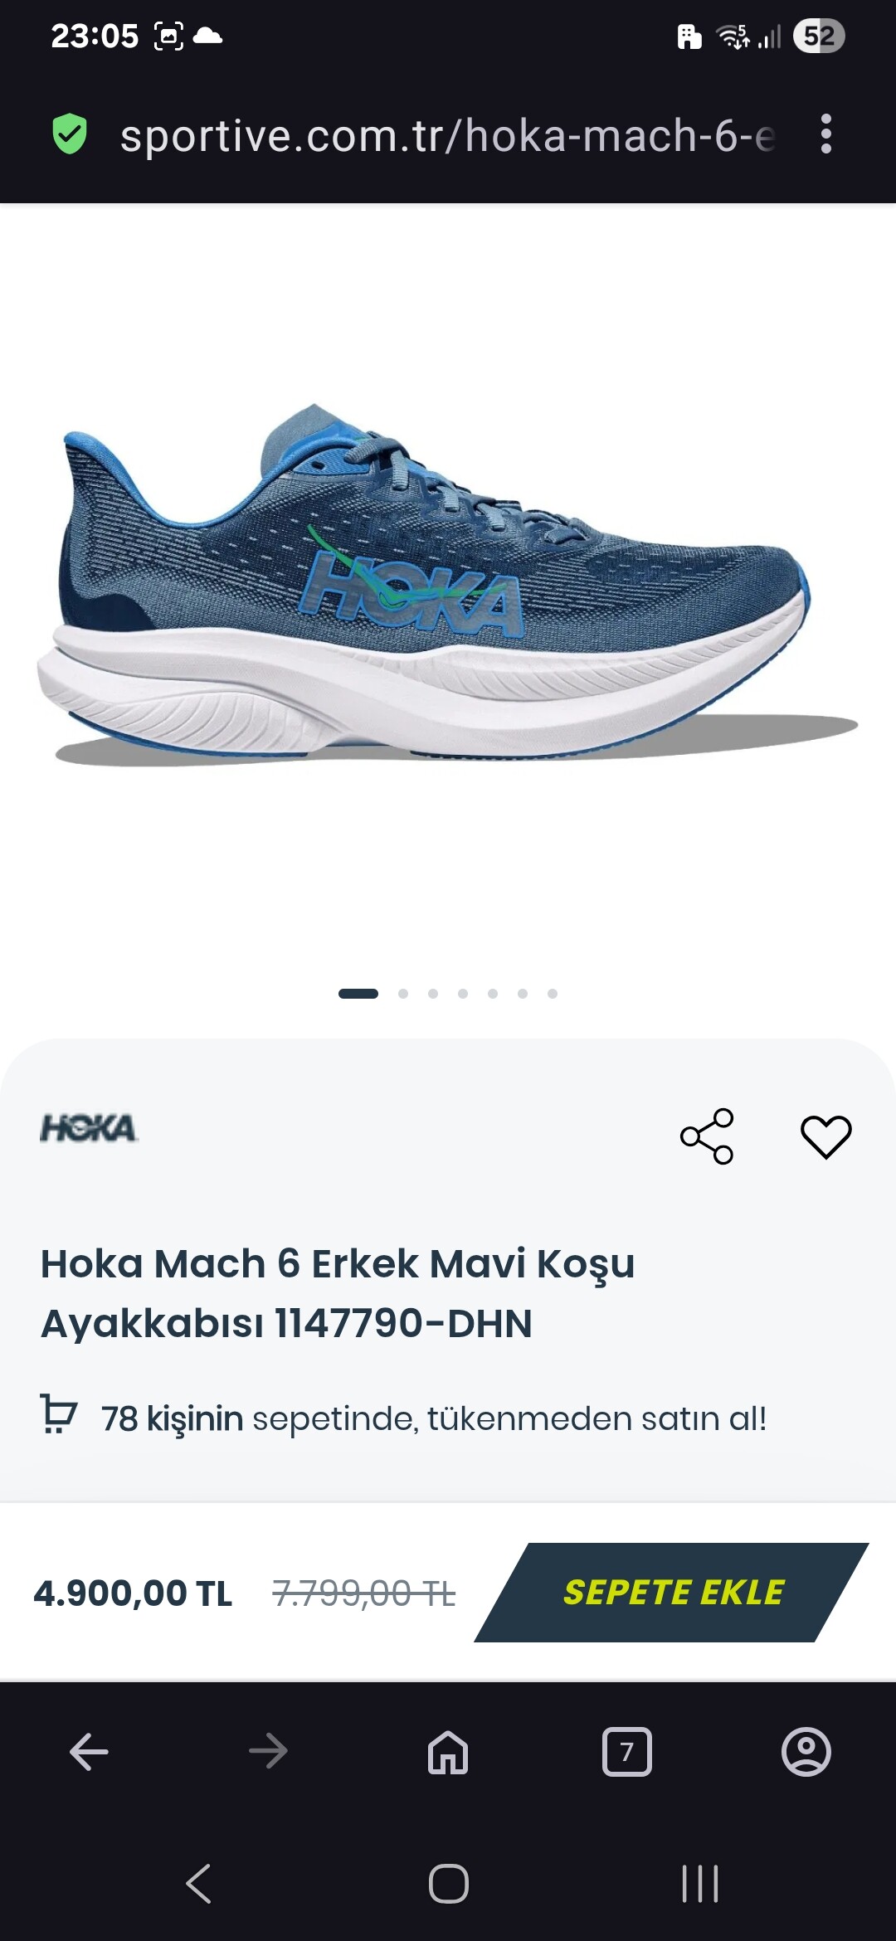The image size is (896, 1941).
Task: Tap the Hoka shoe product image
Action: click(x=448, y=585)
